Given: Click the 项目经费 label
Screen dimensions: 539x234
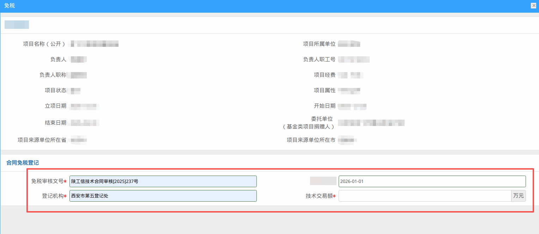Looking at the screenshot, I should (325, 75).
